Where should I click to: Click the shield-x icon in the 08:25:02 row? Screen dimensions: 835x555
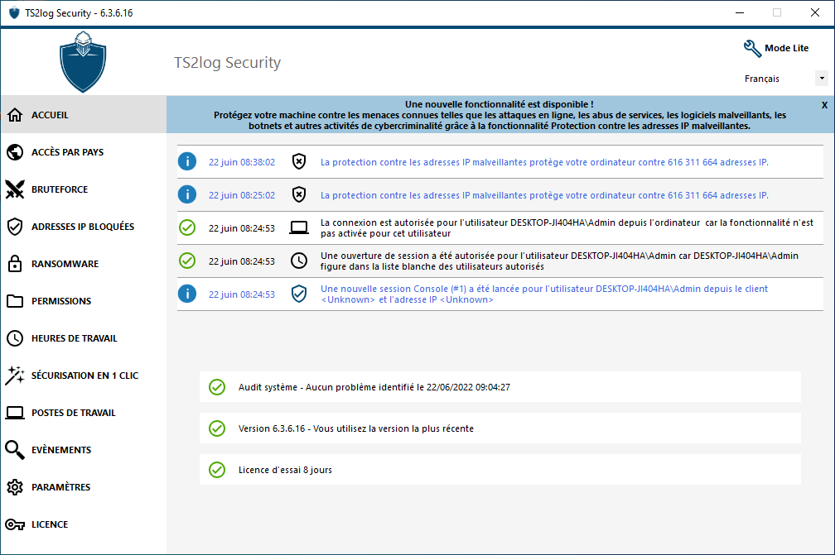pyautogui.click(x=299, y=194)
